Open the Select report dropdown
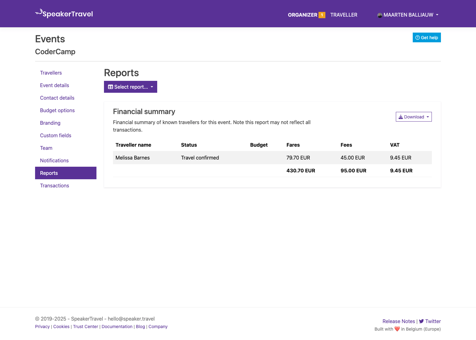Viewport: 476px width, 340px height. coord(130,87)
